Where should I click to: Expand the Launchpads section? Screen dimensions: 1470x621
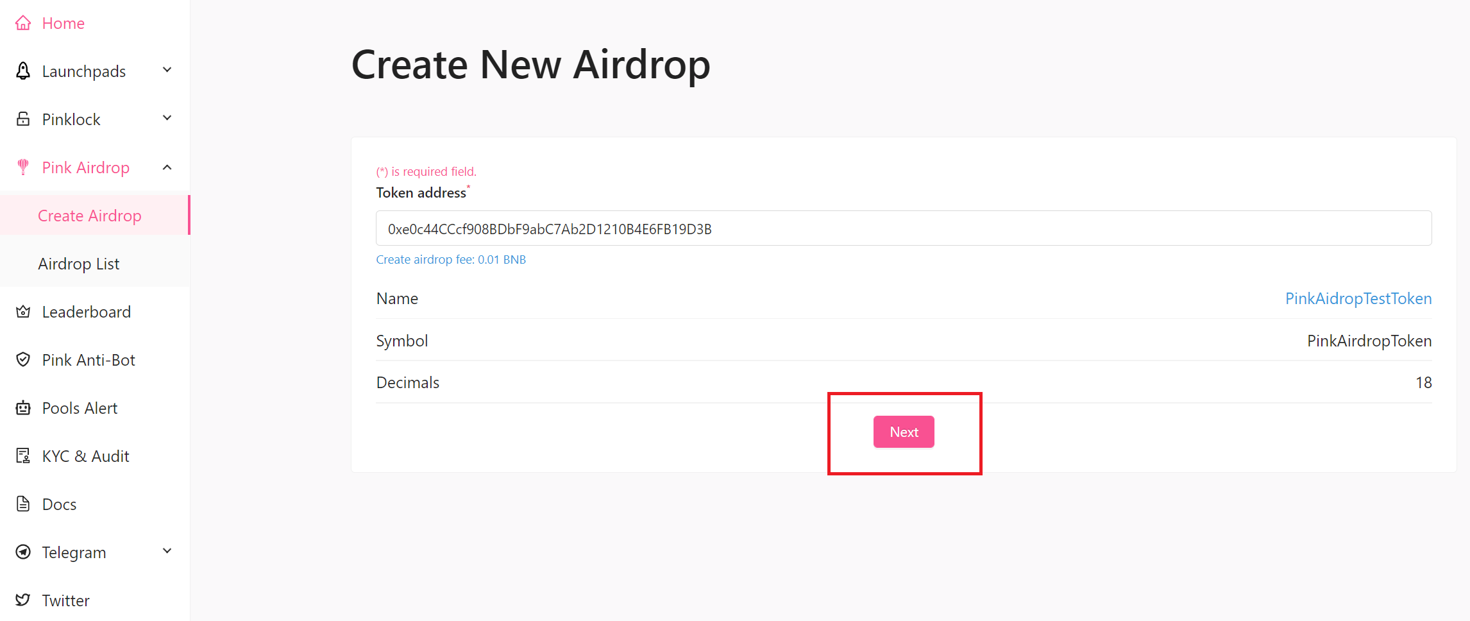click(167, 69)
